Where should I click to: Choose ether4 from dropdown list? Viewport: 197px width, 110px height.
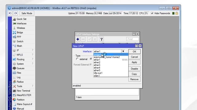point(111,68)
